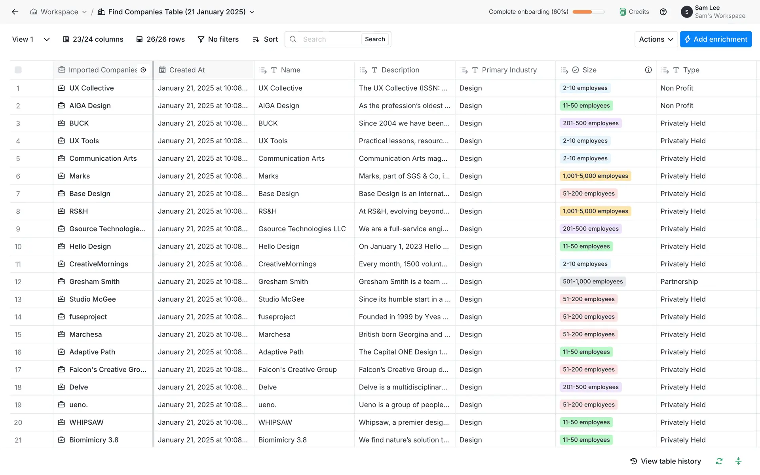Open the help question mark icon
This screenshot has width=760, height=475.
click(663, 12)
